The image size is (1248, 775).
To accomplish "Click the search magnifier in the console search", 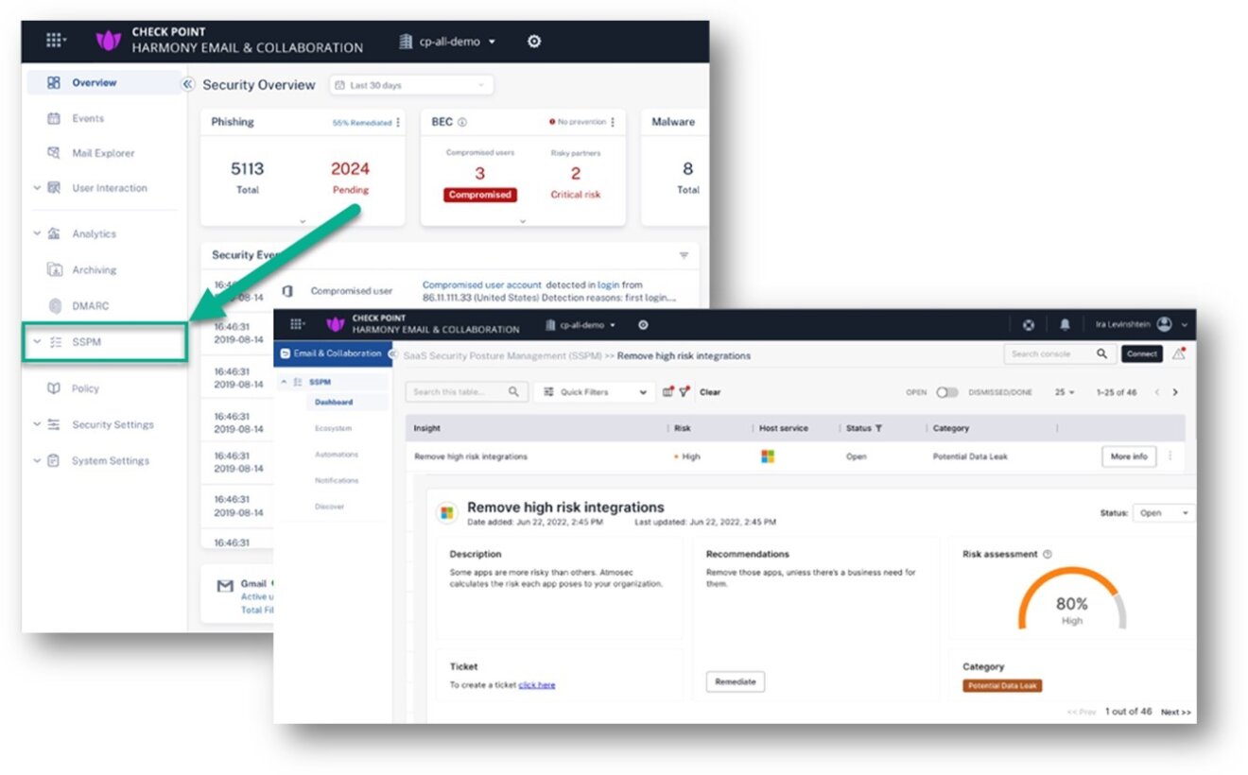I will tap(1101, 353).
